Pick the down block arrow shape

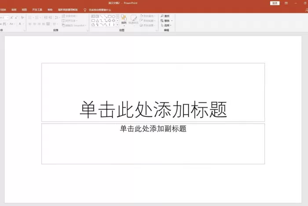(x=114, y=21)
